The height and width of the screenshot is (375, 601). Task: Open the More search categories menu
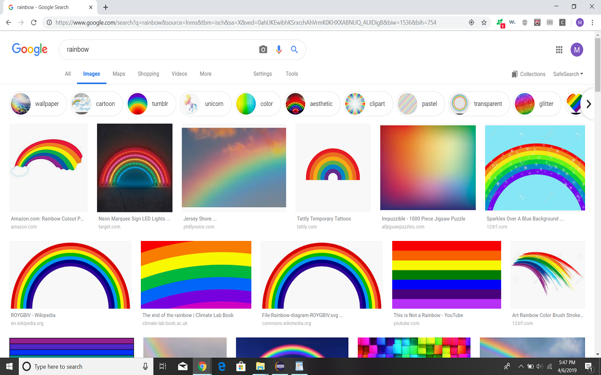tap(206, 74)
